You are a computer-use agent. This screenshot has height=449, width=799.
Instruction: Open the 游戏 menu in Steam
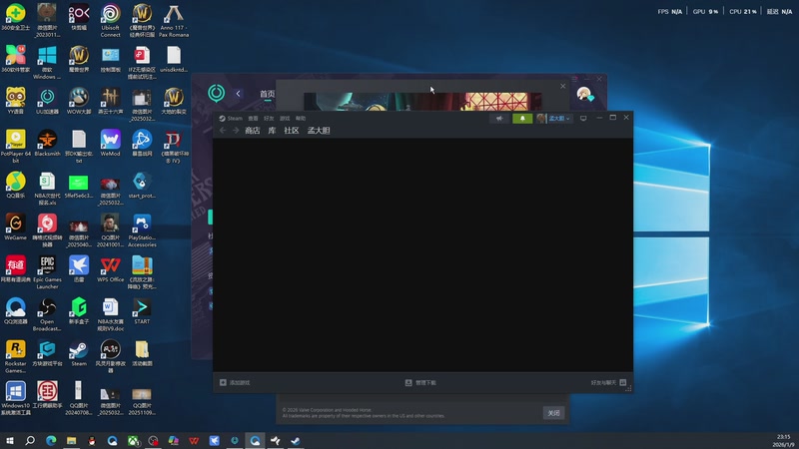[285, 118]
